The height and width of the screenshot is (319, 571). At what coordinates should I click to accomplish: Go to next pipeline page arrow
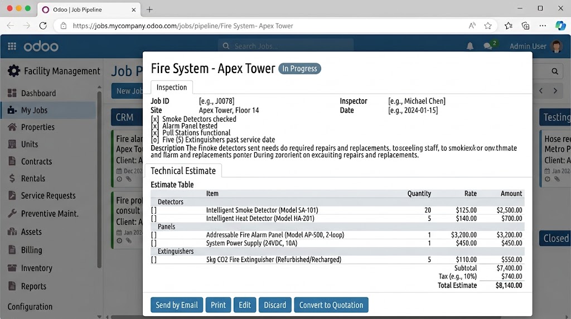(555, 91)
